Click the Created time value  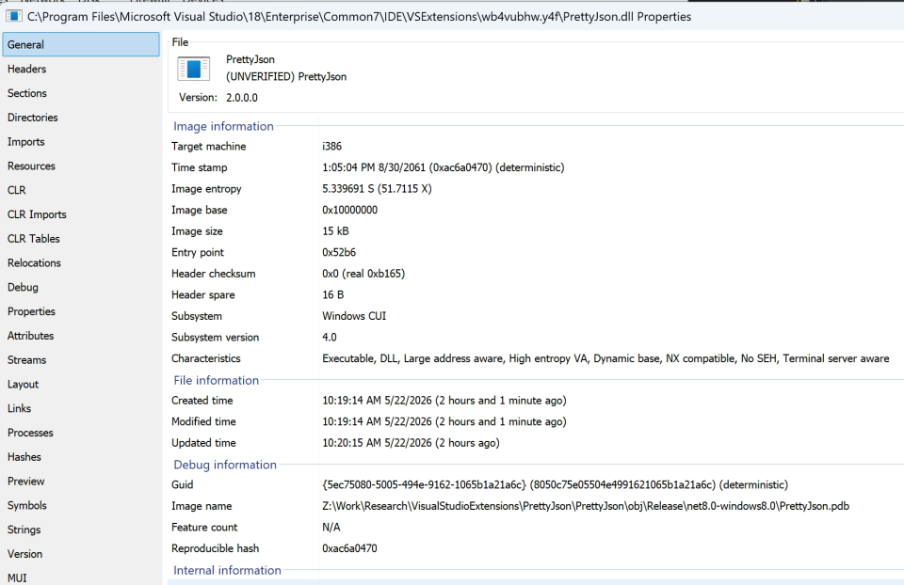coord(444,400)
